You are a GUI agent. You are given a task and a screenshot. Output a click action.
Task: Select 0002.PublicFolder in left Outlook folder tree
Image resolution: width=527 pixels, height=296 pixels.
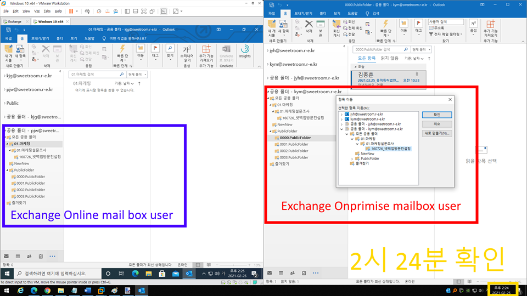(31, 190)
